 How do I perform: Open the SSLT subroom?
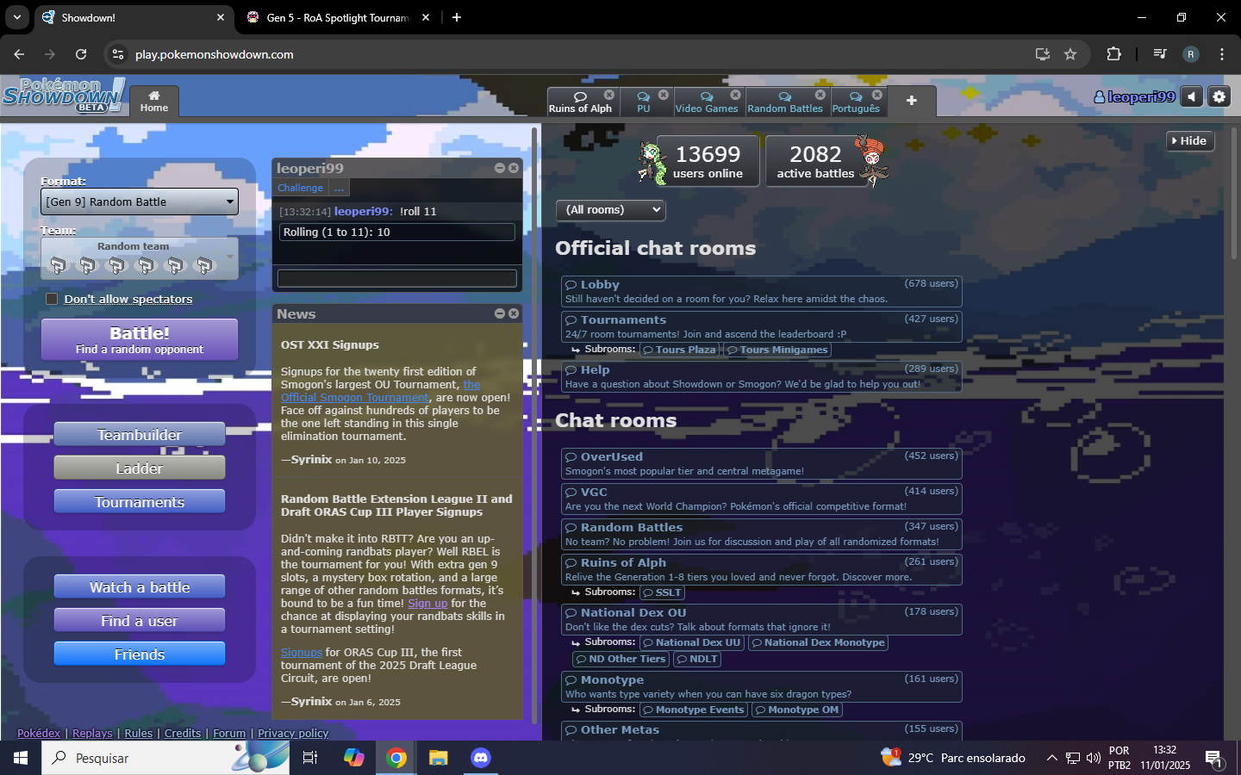tap(662, 592)
